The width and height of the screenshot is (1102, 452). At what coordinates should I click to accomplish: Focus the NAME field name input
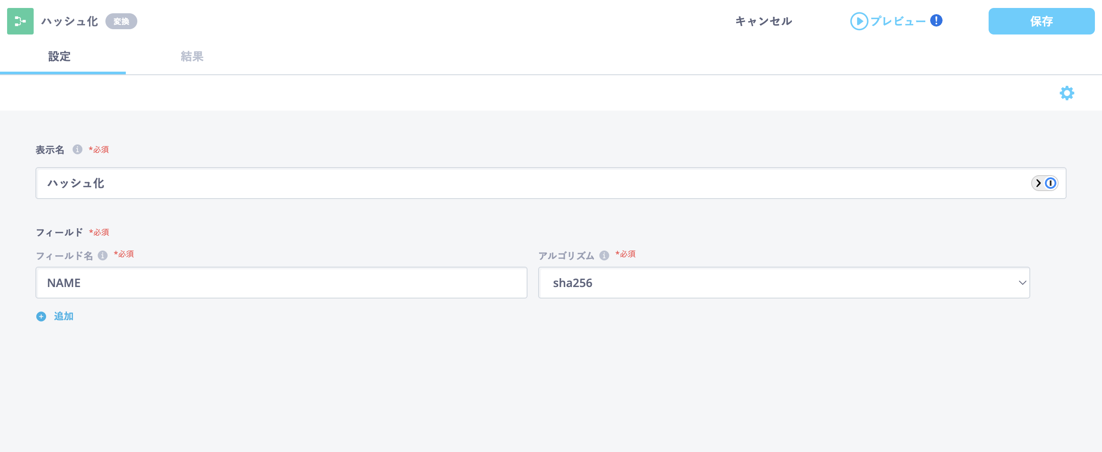tap(281, 283)
